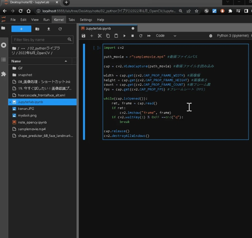This screenshot has height=238, width=252.
Task: Restart kernel and run all cells
Action: (149, 36)
